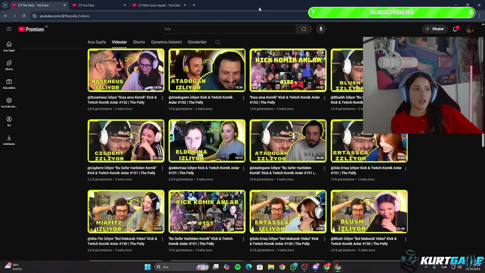
Task: Open options for Atadogann #152 video
Action: pos(243,98)
